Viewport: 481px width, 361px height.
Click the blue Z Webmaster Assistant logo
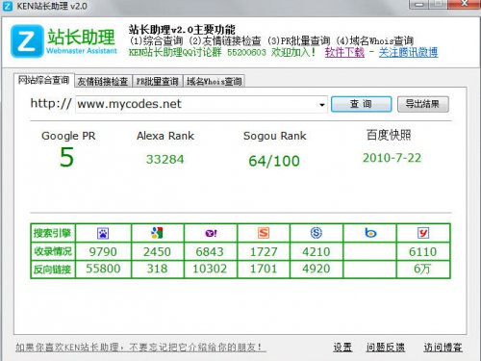tap(27, 41)
